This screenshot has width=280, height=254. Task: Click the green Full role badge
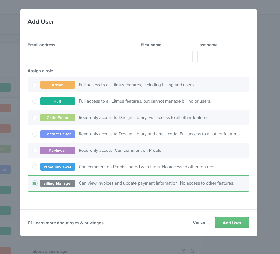click(58, 101)
